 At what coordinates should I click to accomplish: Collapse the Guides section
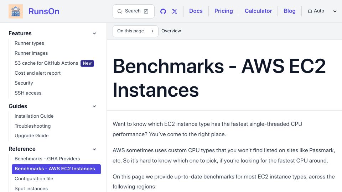[94, 106]
